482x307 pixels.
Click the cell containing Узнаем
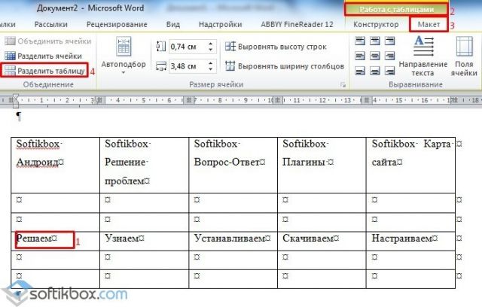(x=144, y=241)
